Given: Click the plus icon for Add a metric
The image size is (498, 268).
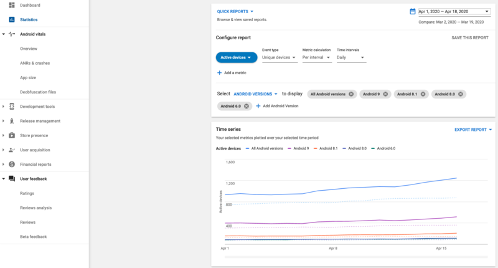Looking at the screenshot, I should [219, 73].
